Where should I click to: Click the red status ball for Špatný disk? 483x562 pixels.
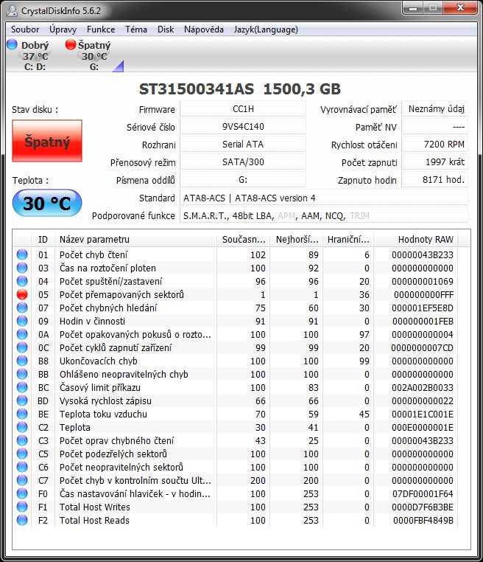coord(71,44)
